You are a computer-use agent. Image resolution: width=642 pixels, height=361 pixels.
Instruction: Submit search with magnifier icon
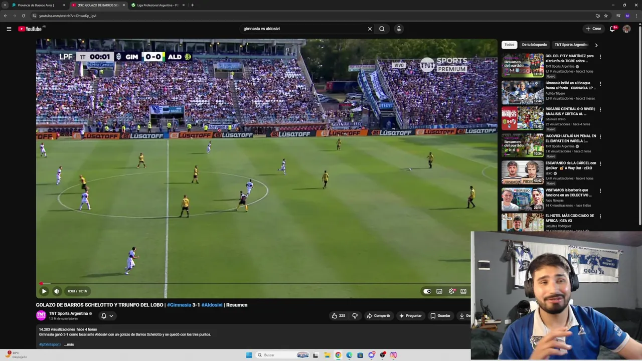pos(382,29)
